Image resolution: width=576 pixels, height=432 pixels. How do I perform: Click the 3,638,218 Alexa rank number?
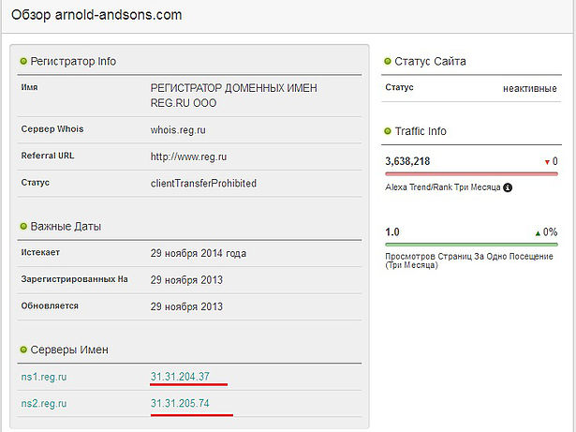[408, 161]
